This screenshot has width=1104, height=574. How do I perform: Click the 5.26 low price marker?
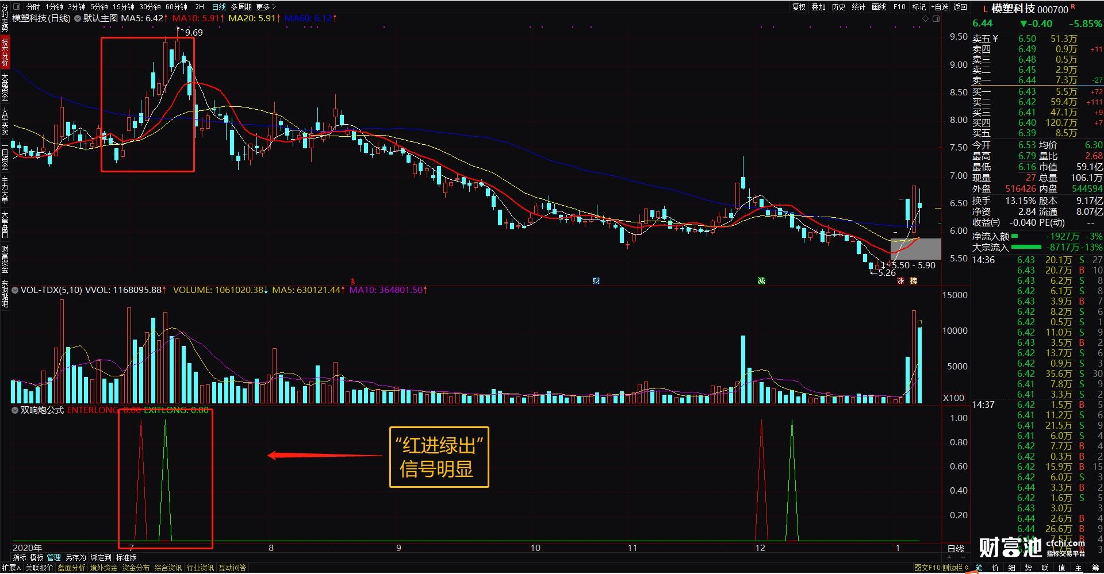coord(887,273)
